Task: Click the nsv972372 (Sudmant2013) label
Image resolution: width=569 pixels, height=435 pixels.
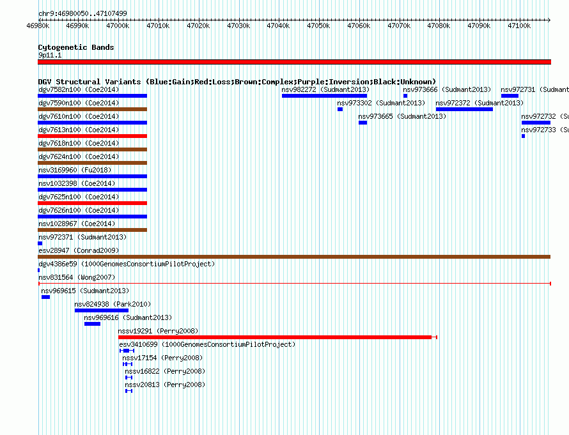Action: tap(479, 103)
